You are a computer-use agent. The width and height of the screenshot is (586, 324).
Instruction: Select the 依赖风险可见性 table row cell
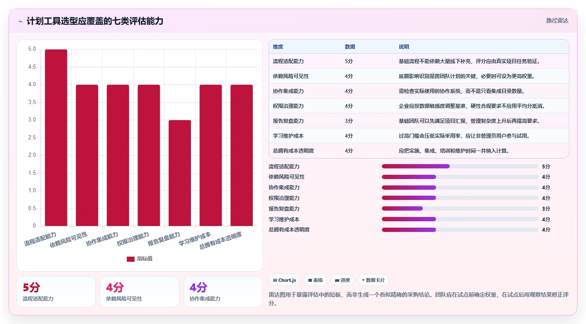pyautogui.click(x=291, y=76)
